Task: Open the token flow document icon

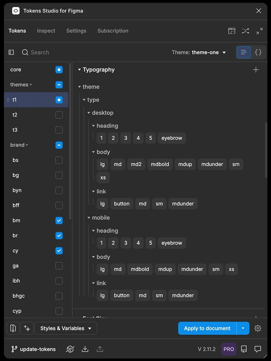Action: [x=13, y=328]
